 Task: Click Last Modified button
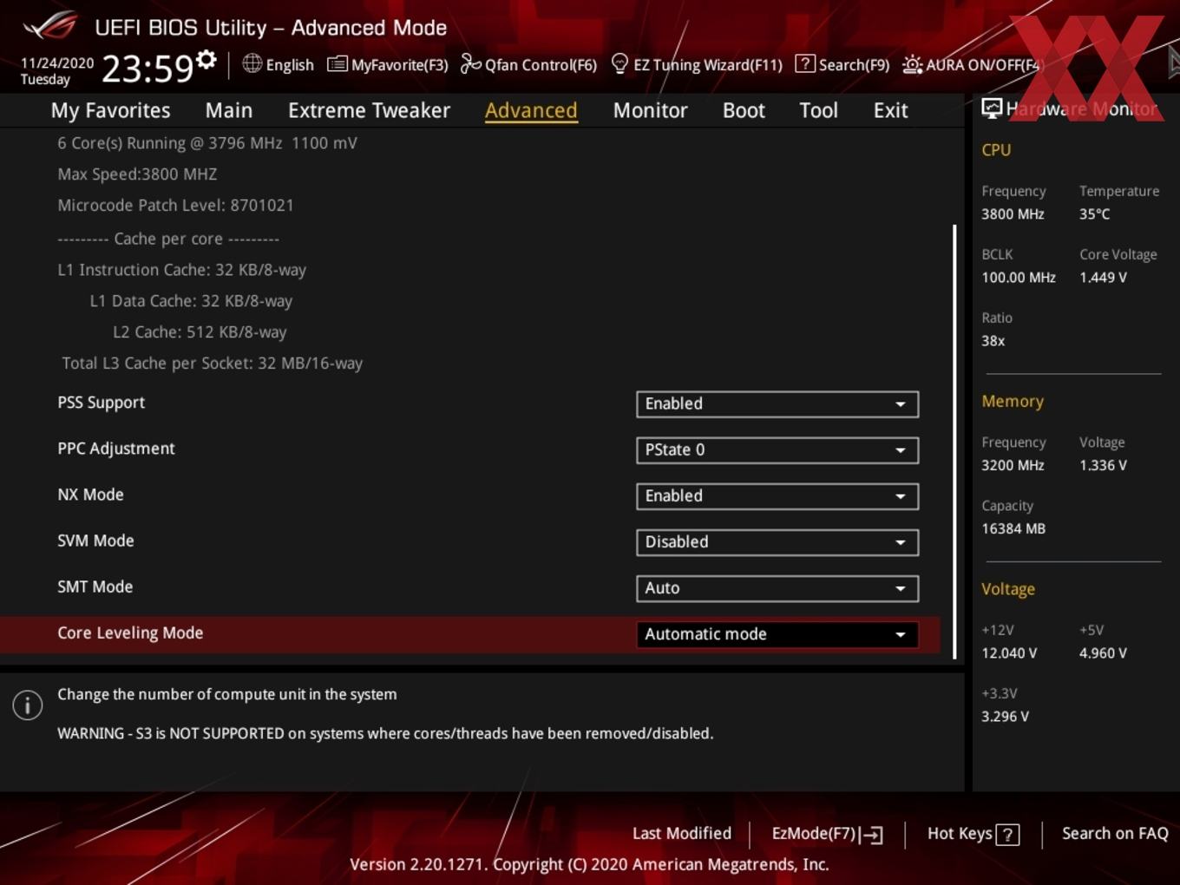(x=682, y=834)
